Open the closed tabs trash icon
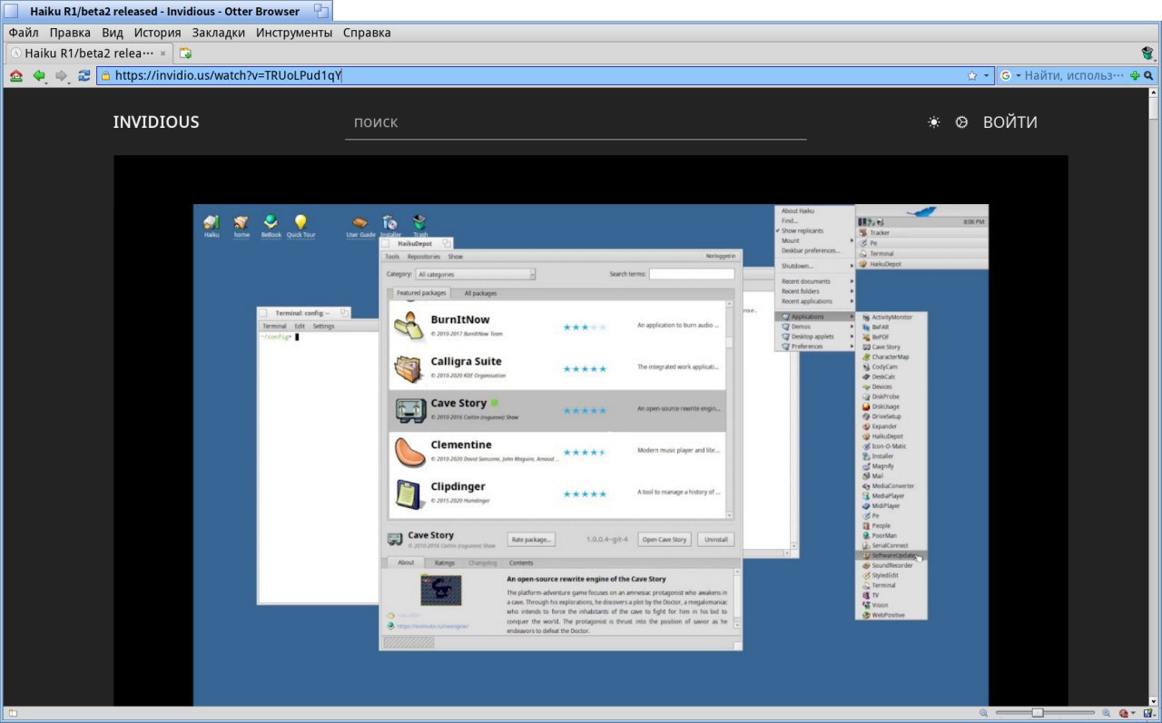Viewport: 1162px width, 723px height. point(1147,54)
